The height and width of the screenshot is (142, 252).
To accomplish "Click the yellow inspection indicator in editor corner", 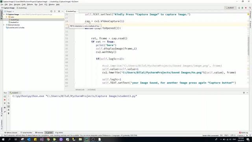I will coord(248,15).
